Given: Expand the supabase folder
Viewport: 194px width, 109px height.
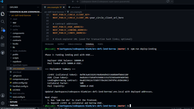Looking at the screenshot, I should [24, 61].
